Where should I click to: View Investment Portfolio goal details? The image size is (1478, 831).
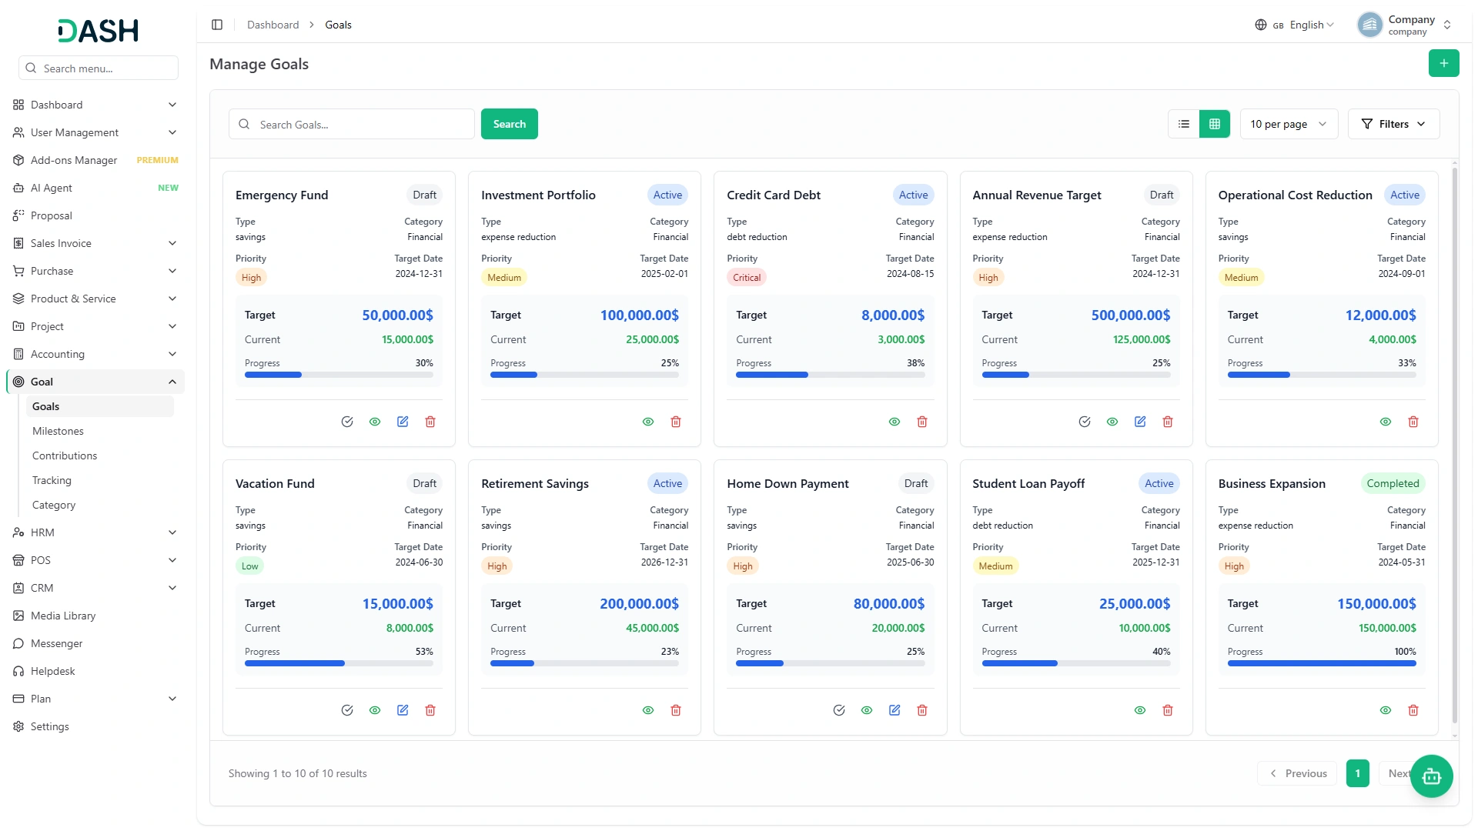pos(648,422)
